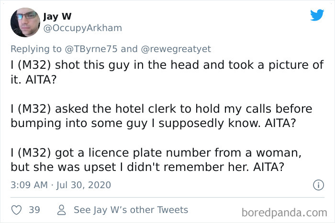
Task: Click the boredpanda.com watermark
Action: (284, 212)
